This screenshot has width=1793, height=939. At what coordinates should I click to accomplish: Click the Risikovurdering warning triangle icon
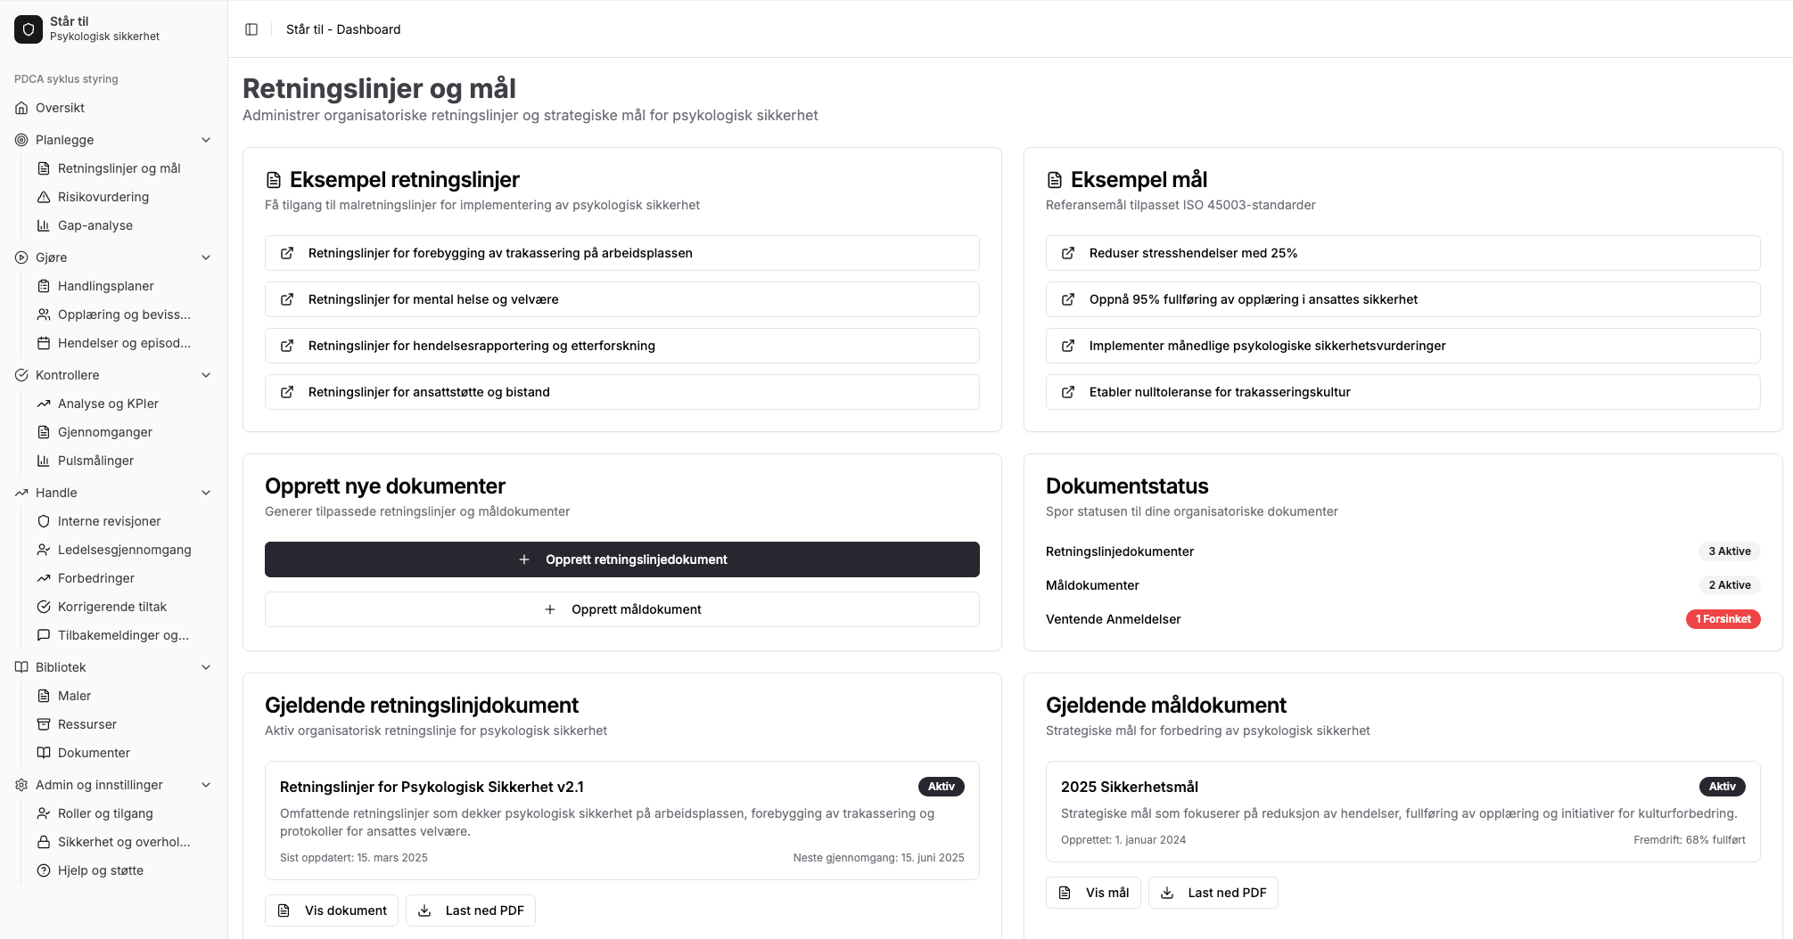click(x=44, y=197)
